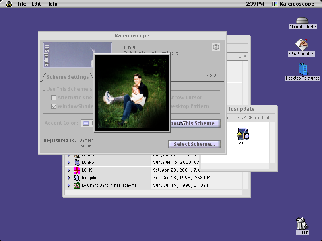Select the Le Grand Jardin Kal. scheme name
The image size is (322, 241).
[x=109, y=186]
